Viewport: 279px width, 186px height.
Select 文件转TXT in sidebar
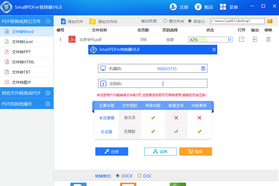[x=27, y=72]
